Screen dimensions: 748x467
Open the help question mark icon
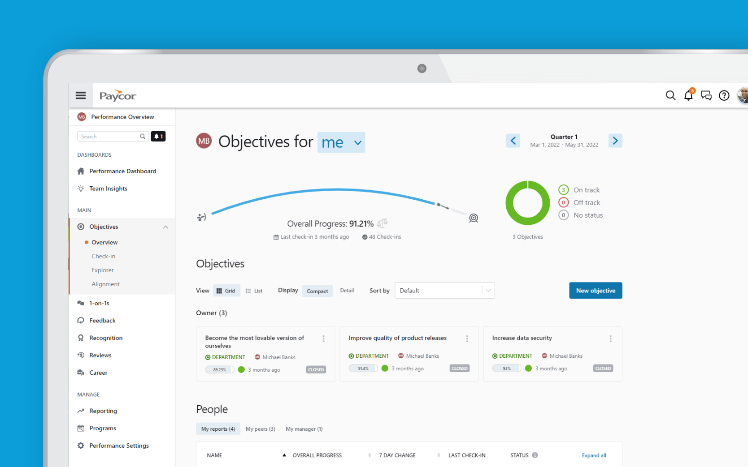[724, 95]
